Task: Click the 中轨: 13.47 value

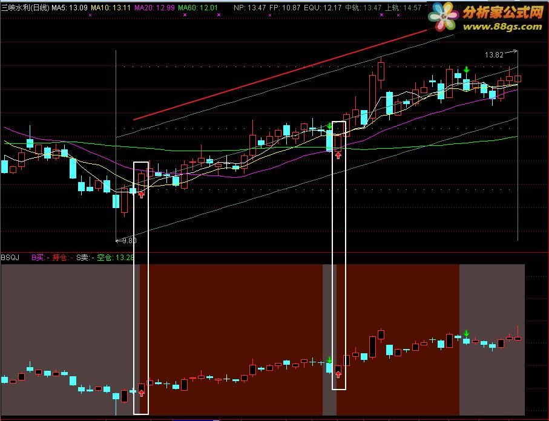Action: [363, 7]
